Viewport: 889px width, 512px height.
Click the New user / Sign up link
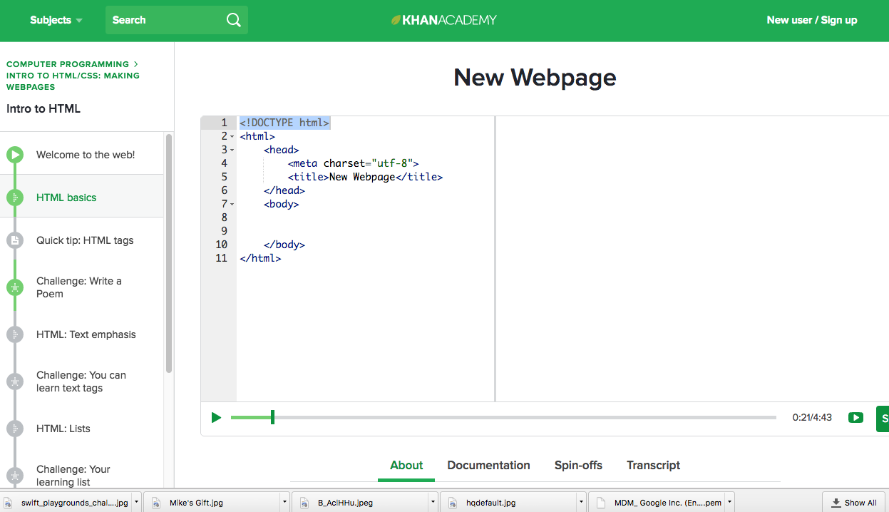(x=812, y=20)
